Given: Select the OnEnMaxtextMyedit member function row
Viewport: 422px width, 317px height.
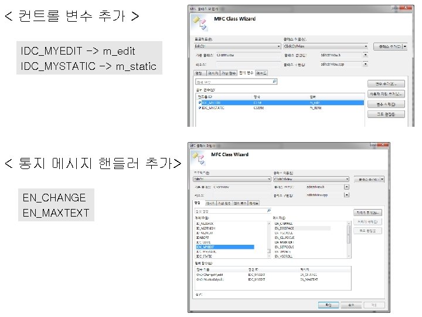Looking at the screenshot, I should [273, 279].
